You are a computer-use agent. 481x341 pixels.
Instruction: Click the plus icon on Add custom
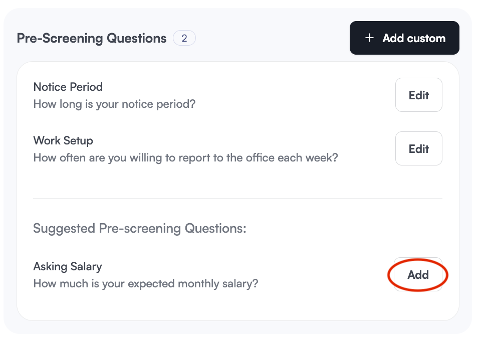tap(370, 38)
